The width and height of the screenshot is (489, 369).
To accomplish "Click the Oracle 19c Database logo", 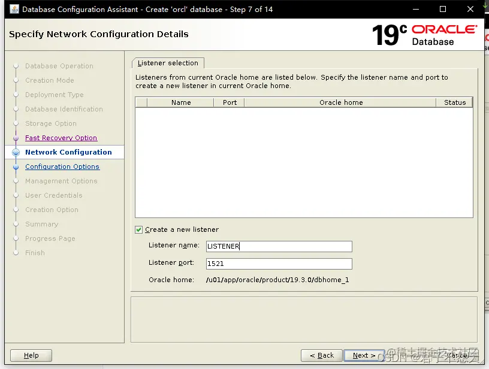I will pyautogui.click(x=425, y=35).
